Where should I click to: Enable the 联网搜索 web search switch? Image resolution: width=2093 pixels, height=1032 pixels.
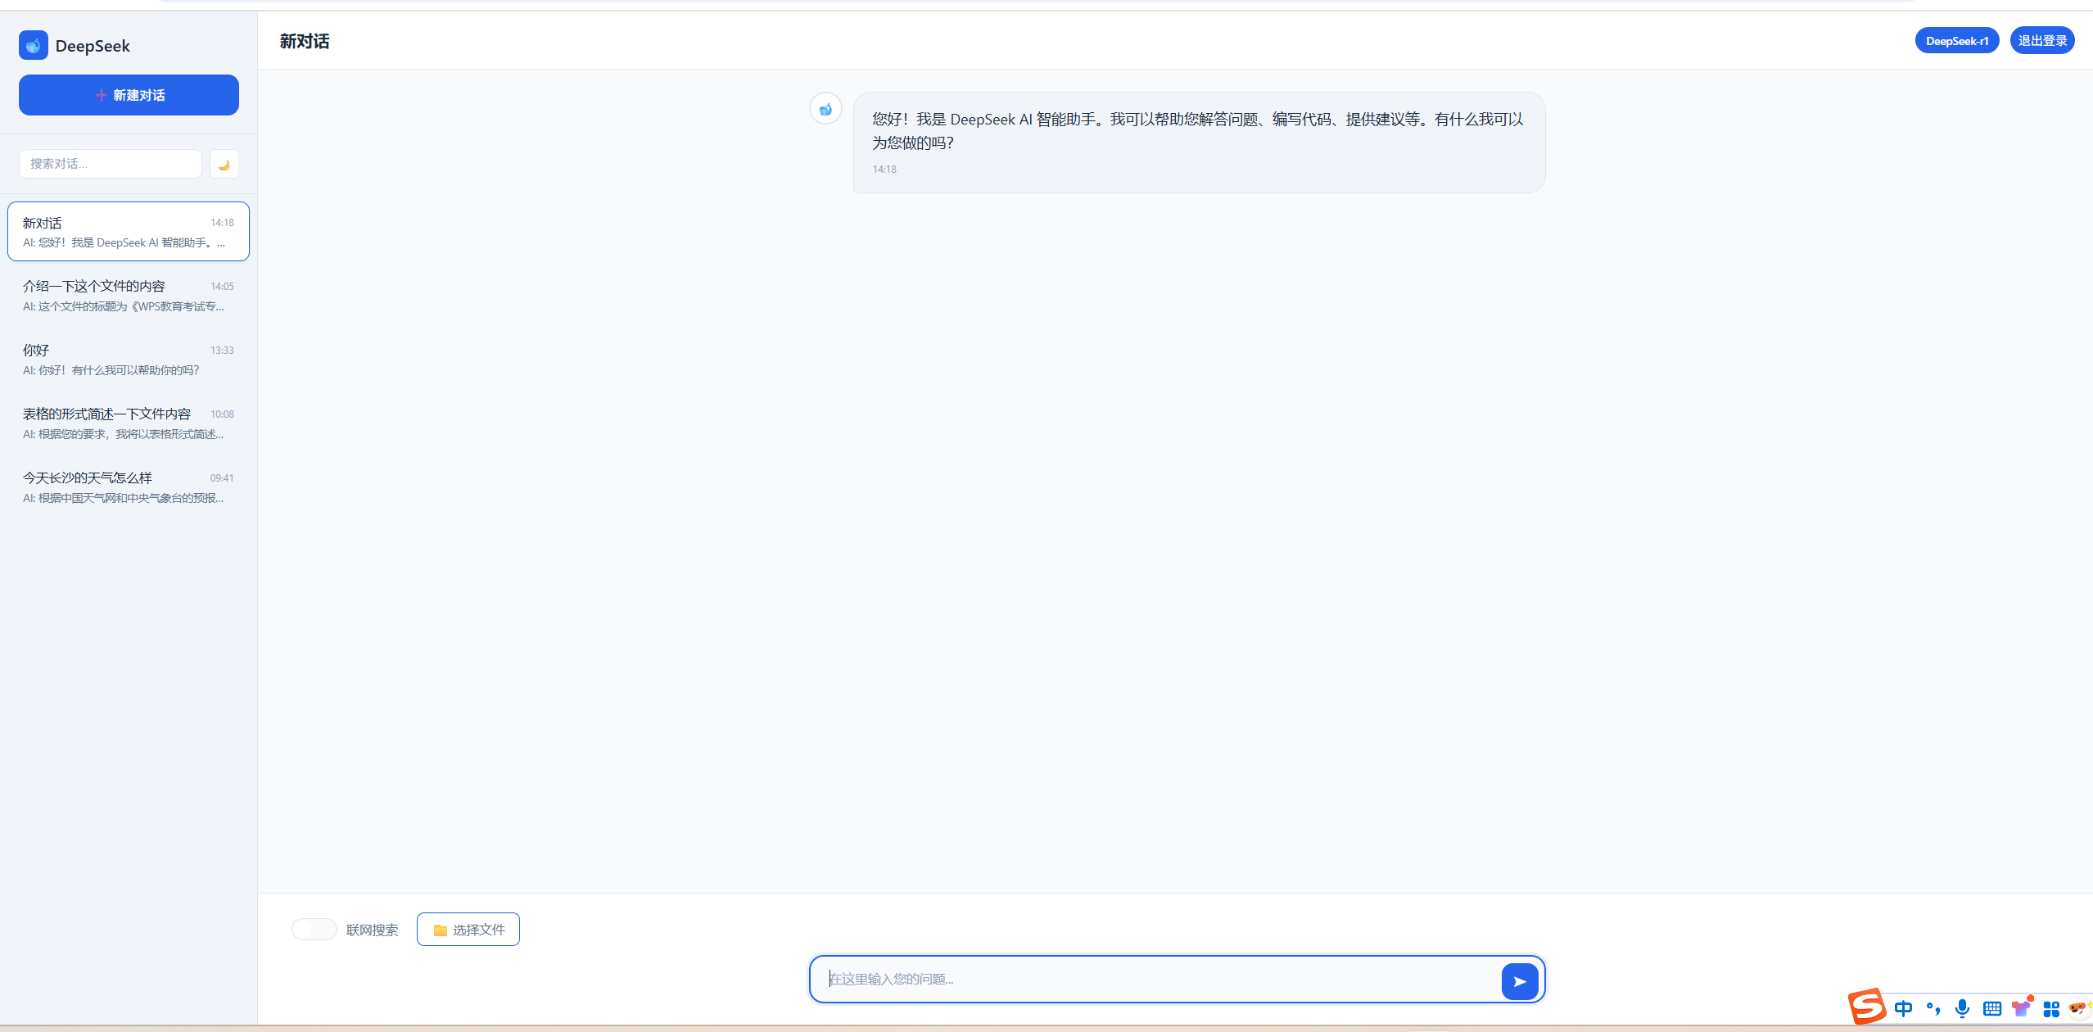click(x=314, y=930)
